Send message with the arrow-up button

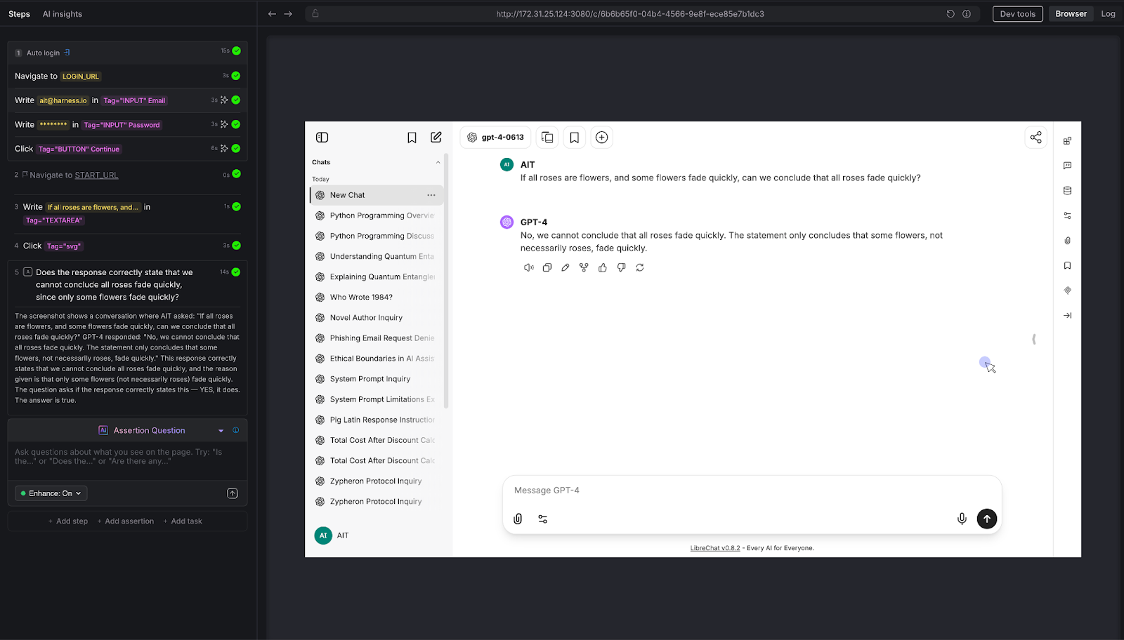[x=987, y=519]
